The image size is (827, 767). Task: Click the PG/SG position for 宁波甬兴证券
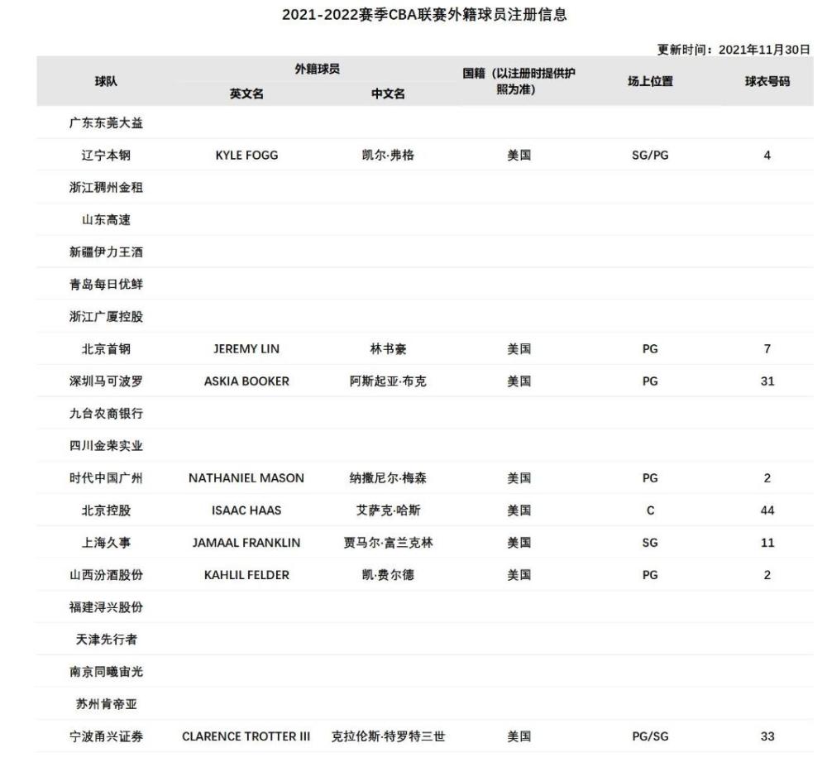click(650, 736)
